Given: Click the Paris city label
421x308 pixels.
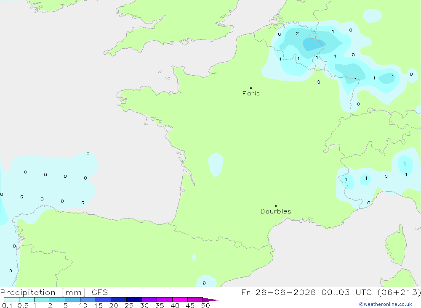Looking at the screenshot, I should 251,93.
